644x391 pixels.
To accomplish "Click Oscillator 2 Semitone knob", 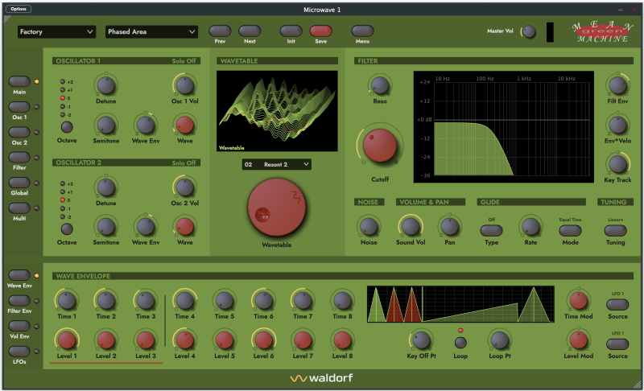I will [x=106, y=227].
